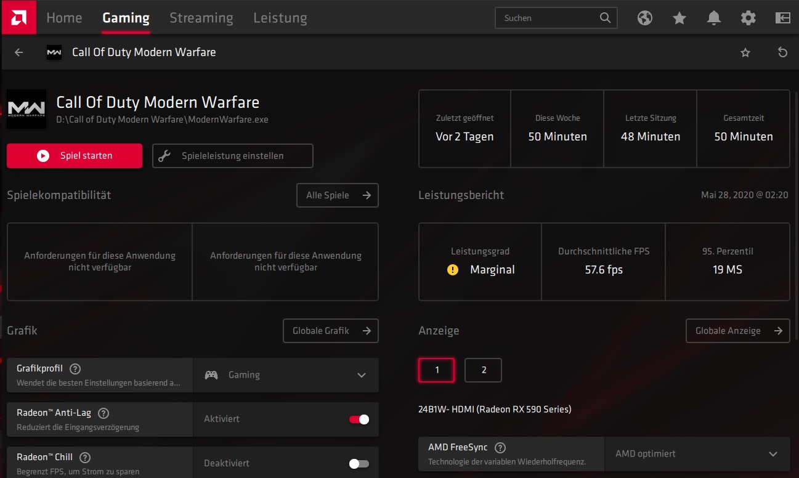
Task: Click Spiel starten button
Action: click(75, 156)
